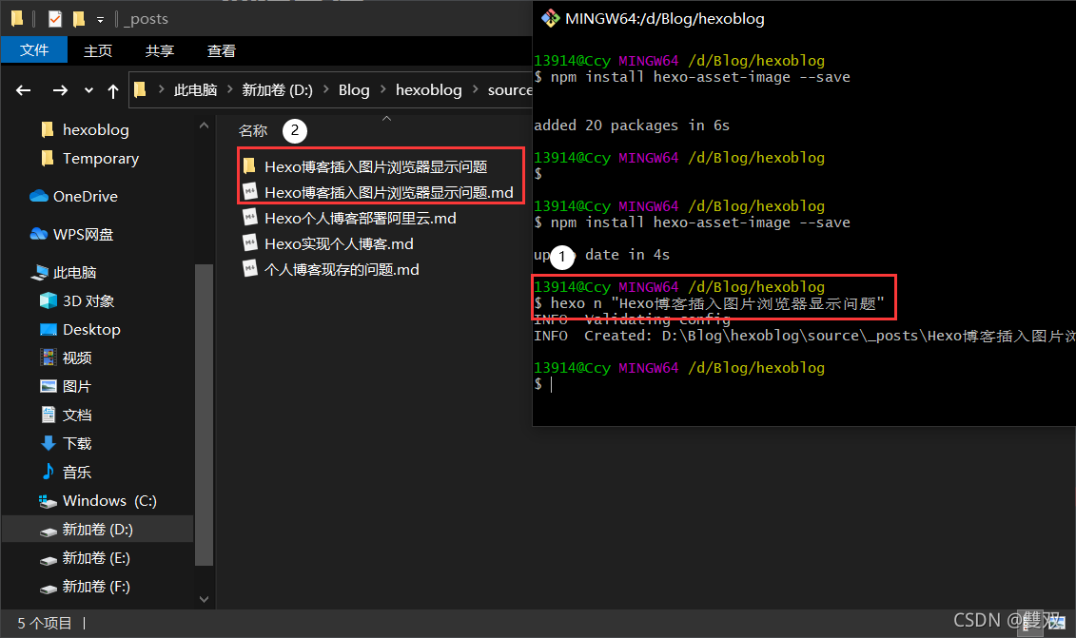Select 新加卷 (D:) drive in sidebar

pos(97,529)
